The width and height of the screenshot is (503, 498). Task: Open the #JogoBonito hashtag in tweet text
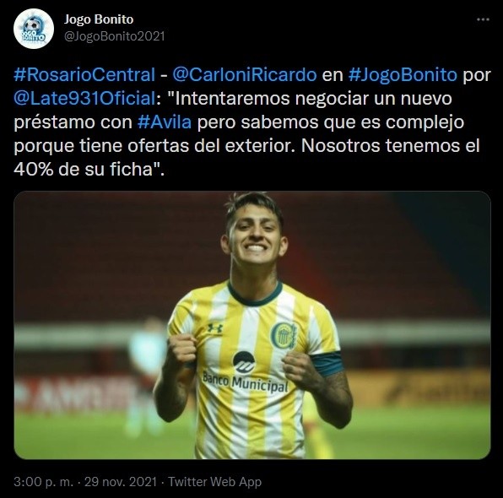tap(403, 75)
